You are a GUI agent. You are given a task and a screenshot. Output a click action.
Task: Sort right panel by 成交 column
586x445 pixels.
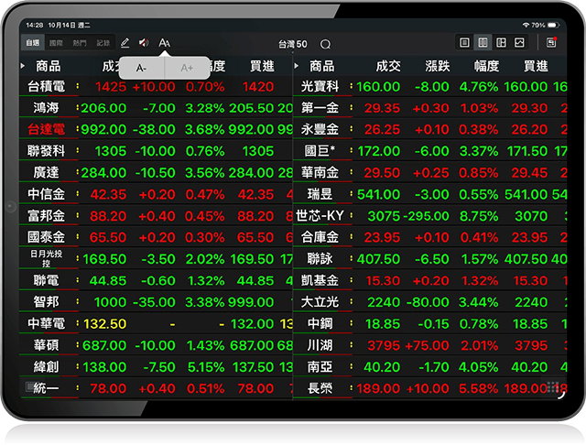click(x=388, y=66)
